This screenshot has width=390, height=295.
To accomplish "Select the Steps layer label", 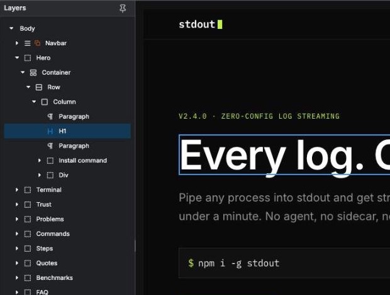I will tap(45, 249).
